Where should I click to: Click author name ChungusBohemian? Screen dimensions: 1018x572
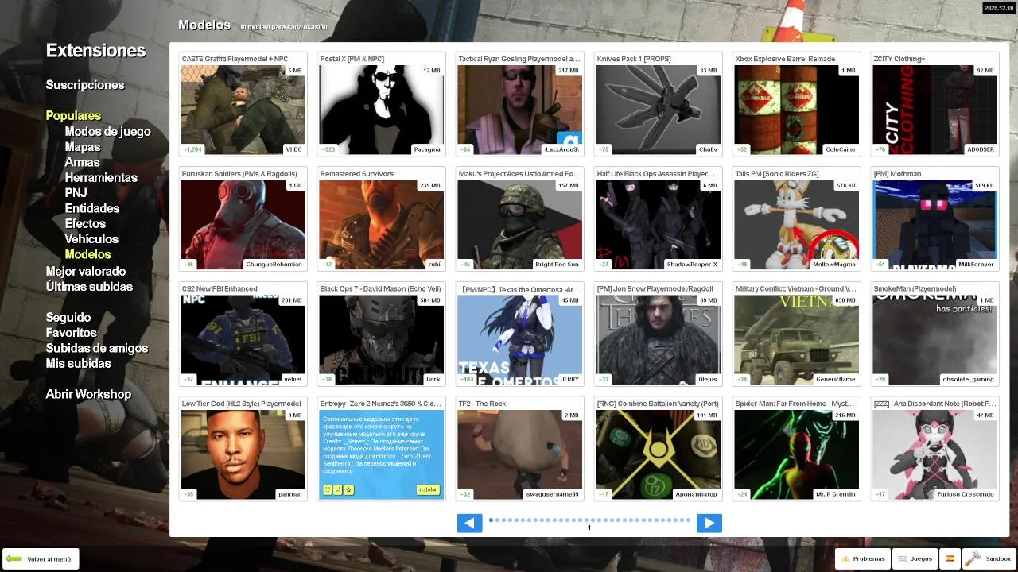tap(274, 265)
